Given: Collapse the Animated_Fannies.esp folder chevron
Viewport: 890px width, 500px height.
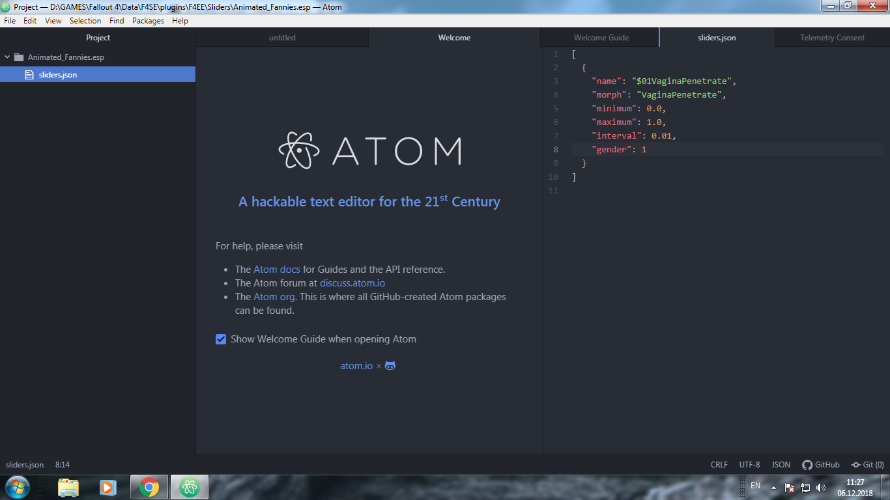Looking at the screenshot, I should pos(7,57).
